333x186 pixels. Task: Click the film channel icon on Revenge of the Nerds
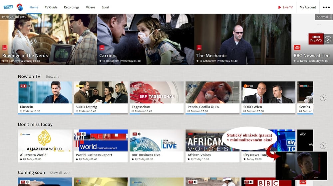tap(5, 48)
